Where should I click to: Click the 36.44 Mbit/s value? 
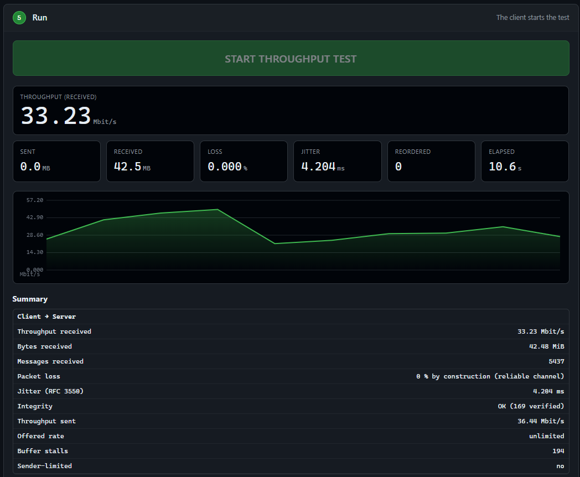point(541,421)
